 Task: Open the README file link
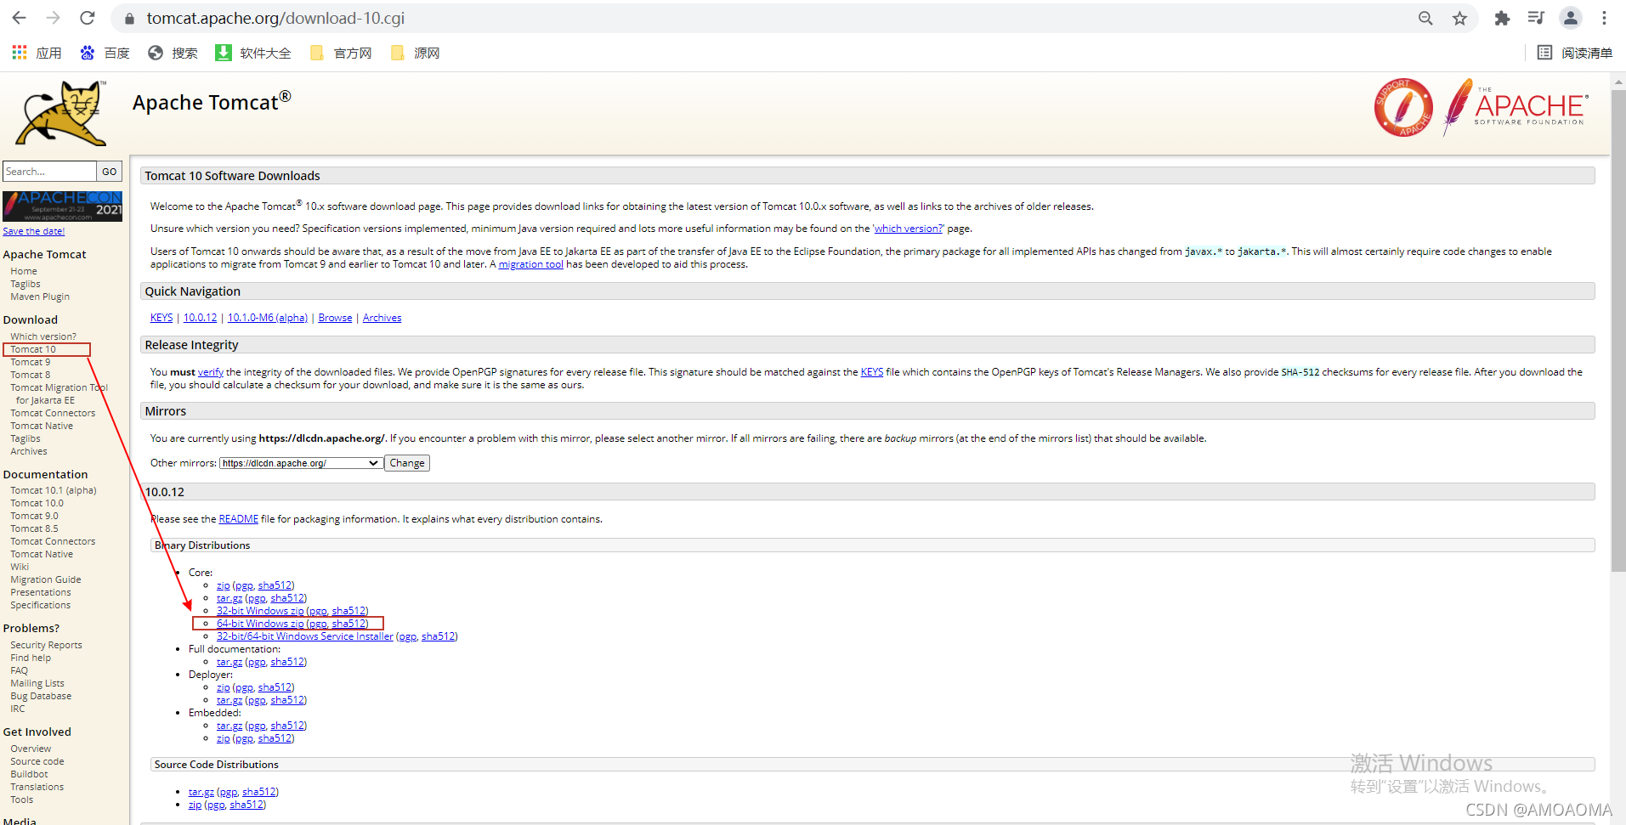(239, 519)
